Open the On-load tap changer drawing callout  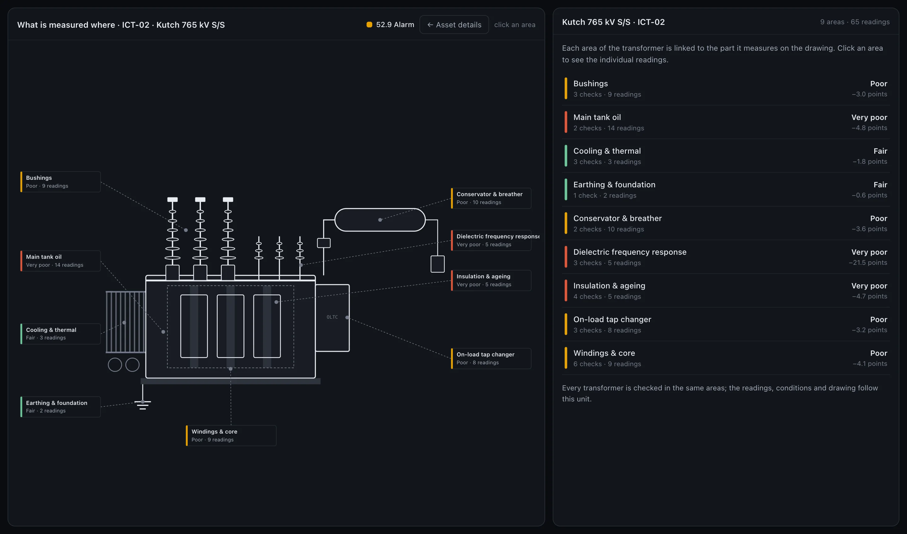pyautogui.click(x=491, y=358)
